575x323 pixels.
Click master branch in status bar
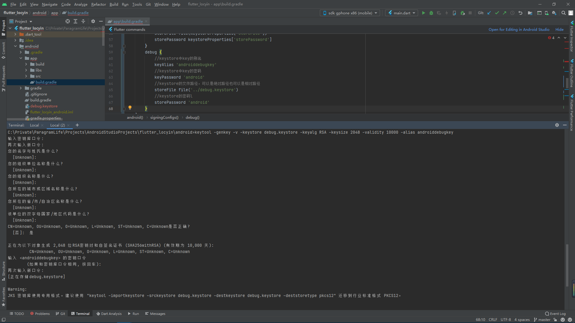coord(542,320)
